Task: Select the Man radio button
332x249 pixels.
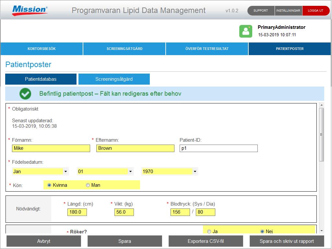Action: click(88, 185)
